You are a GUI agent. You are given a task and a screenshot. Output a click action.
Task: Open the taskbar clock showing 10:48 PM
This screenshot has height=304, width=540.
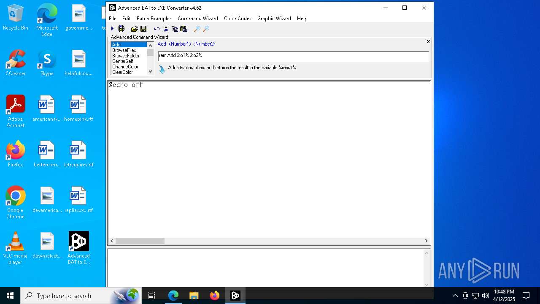pyautogui.click(x=504, y=296)
